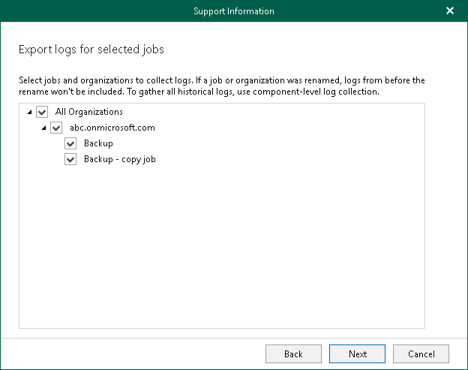Collapse the abc.onmicrosoft.com node arrow
The image size is (468, 370).
pos(43,128)
